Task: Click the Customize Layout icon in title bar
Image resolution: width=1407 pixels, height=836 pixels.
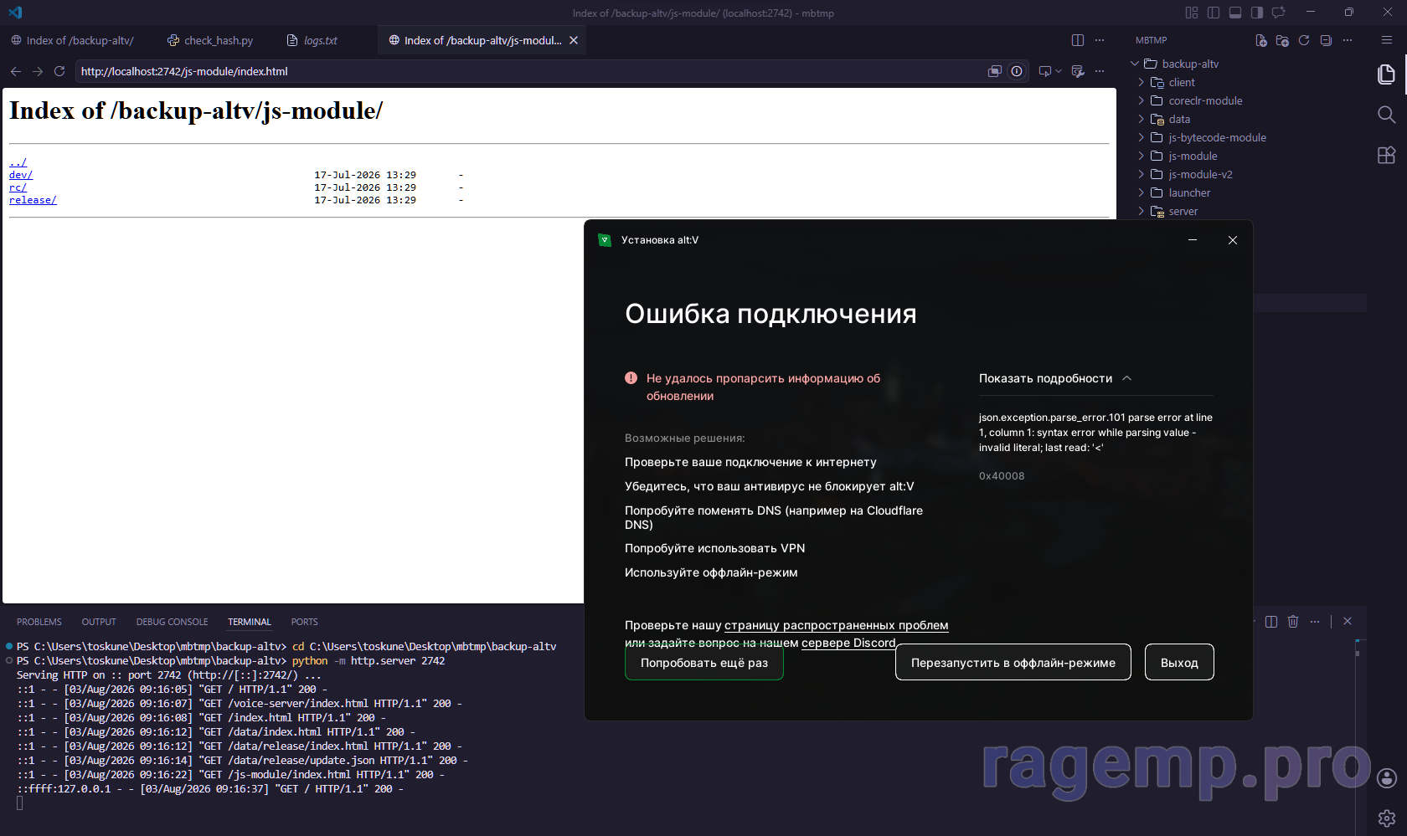Action: [1192, 13]
